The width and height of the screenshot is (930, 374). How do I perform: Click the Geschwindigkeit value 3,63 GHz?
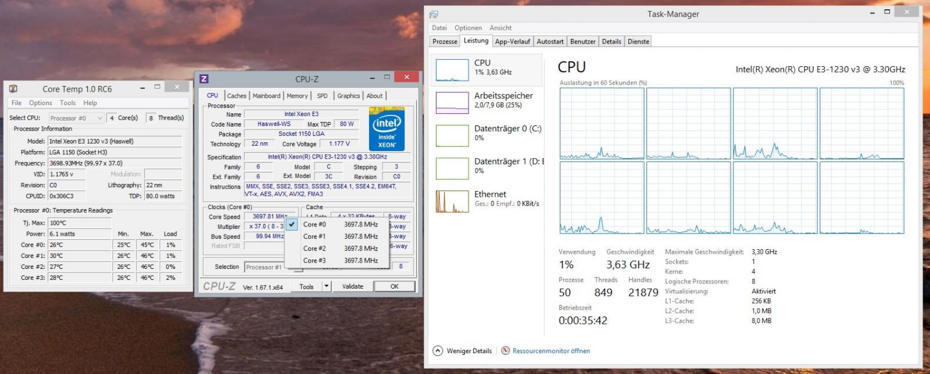(628, 265)
